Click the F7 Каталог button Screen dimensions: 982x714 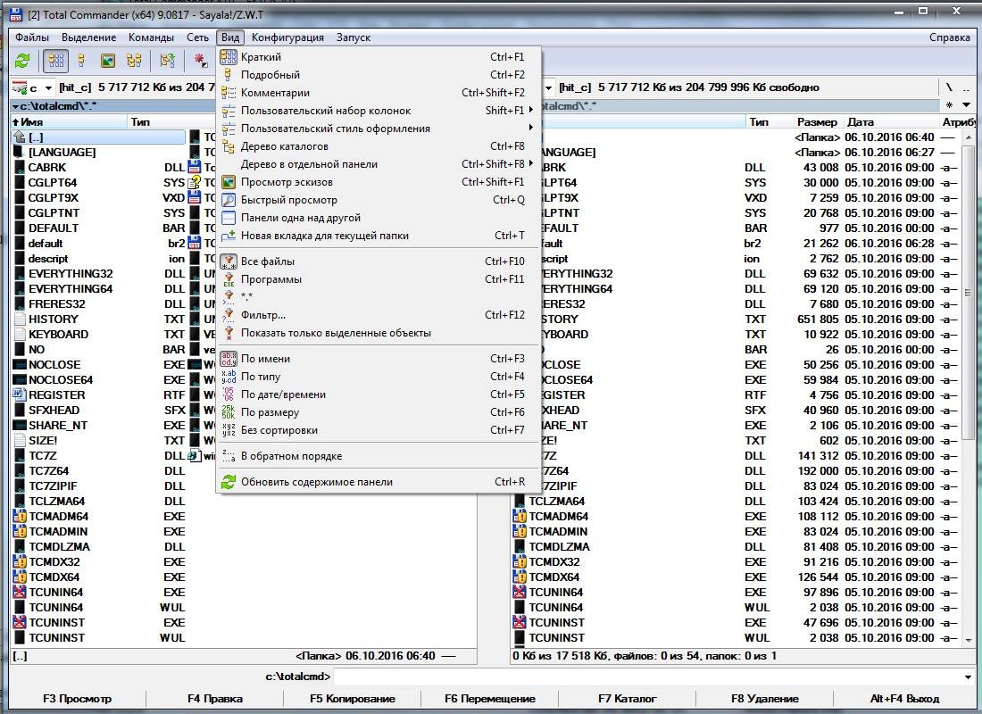(x=627, y=698)
